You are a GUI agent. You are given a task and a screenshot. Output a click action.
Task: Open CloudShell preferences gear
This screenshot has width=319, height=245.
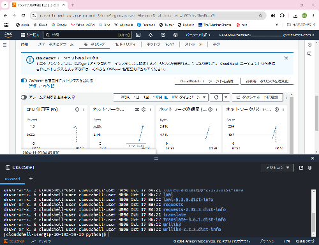pyautogui.click(x=309, y=168)
